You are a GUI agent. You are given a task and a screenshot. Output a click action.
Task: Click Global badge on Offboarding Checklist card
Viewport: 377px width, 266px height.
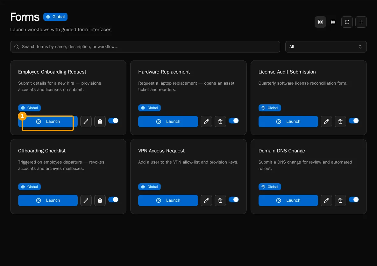29,187
